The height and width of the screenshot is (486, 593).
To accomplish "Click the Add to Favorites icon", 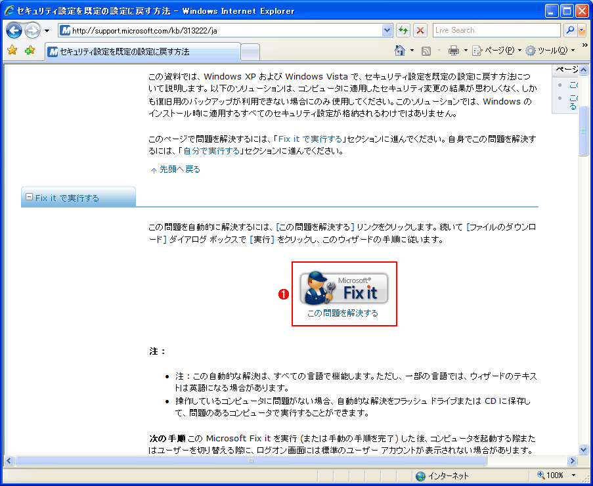I will (x=30, y=51).
